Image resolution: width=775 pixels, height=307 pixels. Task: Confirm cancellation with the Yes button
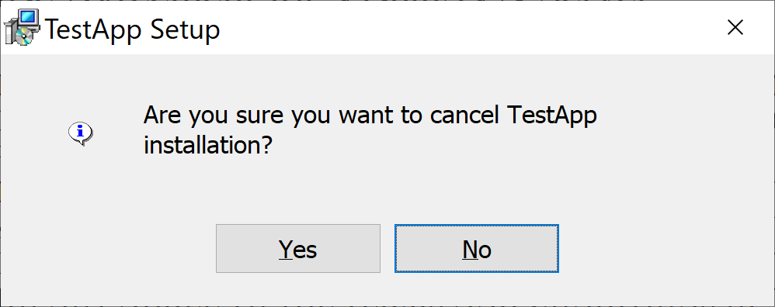tap(298, 248)
